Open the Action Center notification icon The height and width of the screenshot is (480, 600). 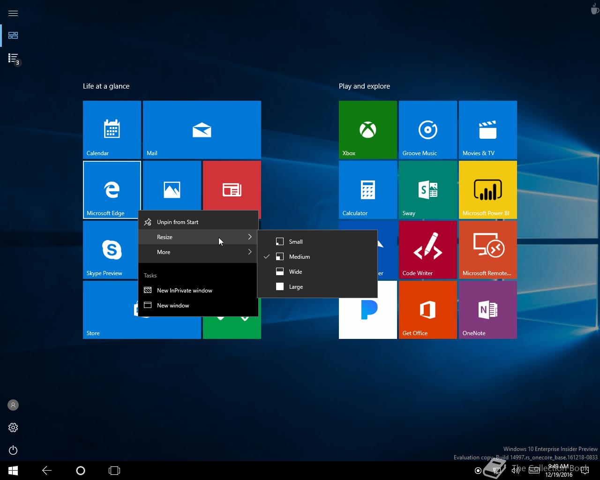click(x=585, y=471)
